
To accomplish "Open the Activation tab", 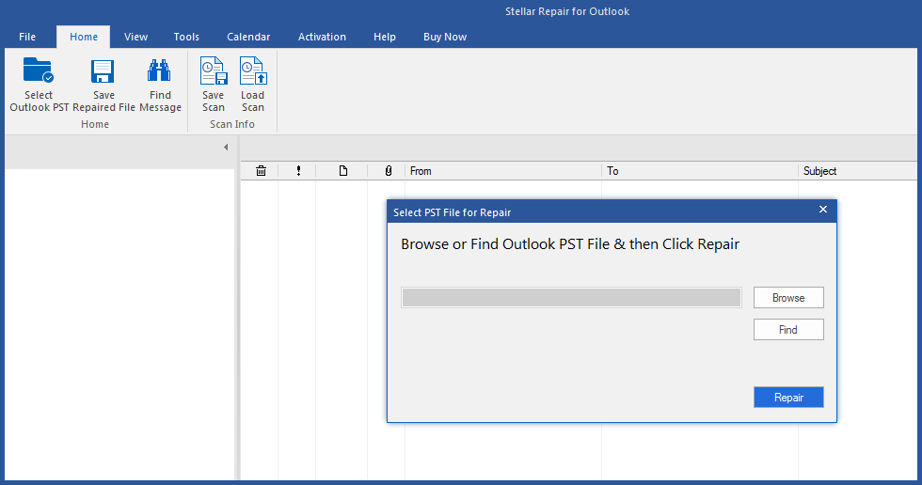I will pyautogui.click(x=322, y=37).
